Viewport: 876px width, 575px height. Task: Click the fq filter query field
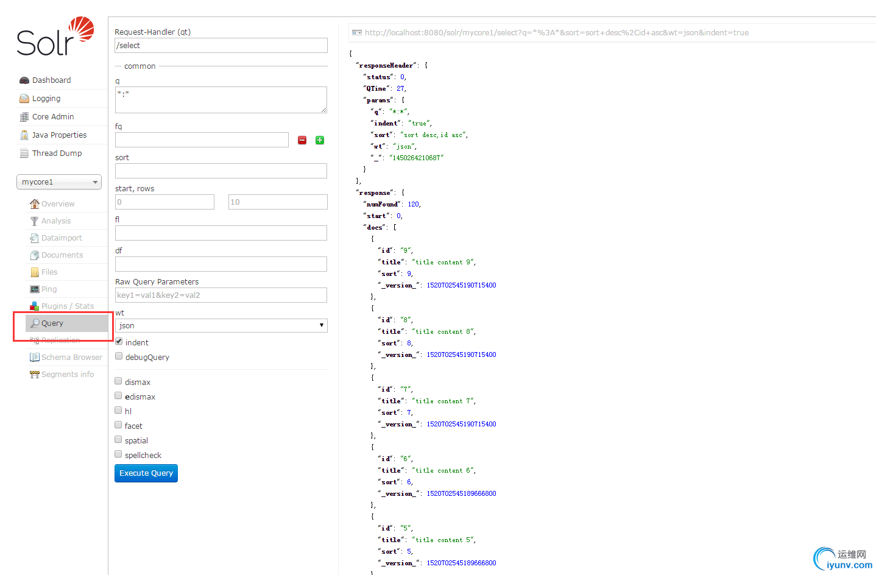pos(202,139)
